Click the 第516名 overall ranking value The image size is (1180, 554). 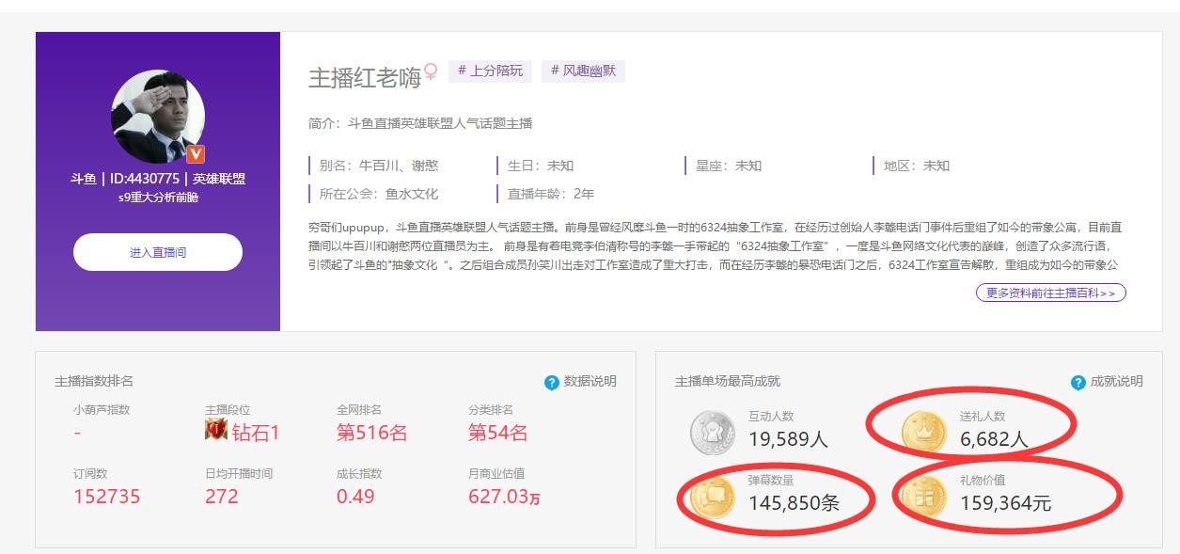point(371,433)
